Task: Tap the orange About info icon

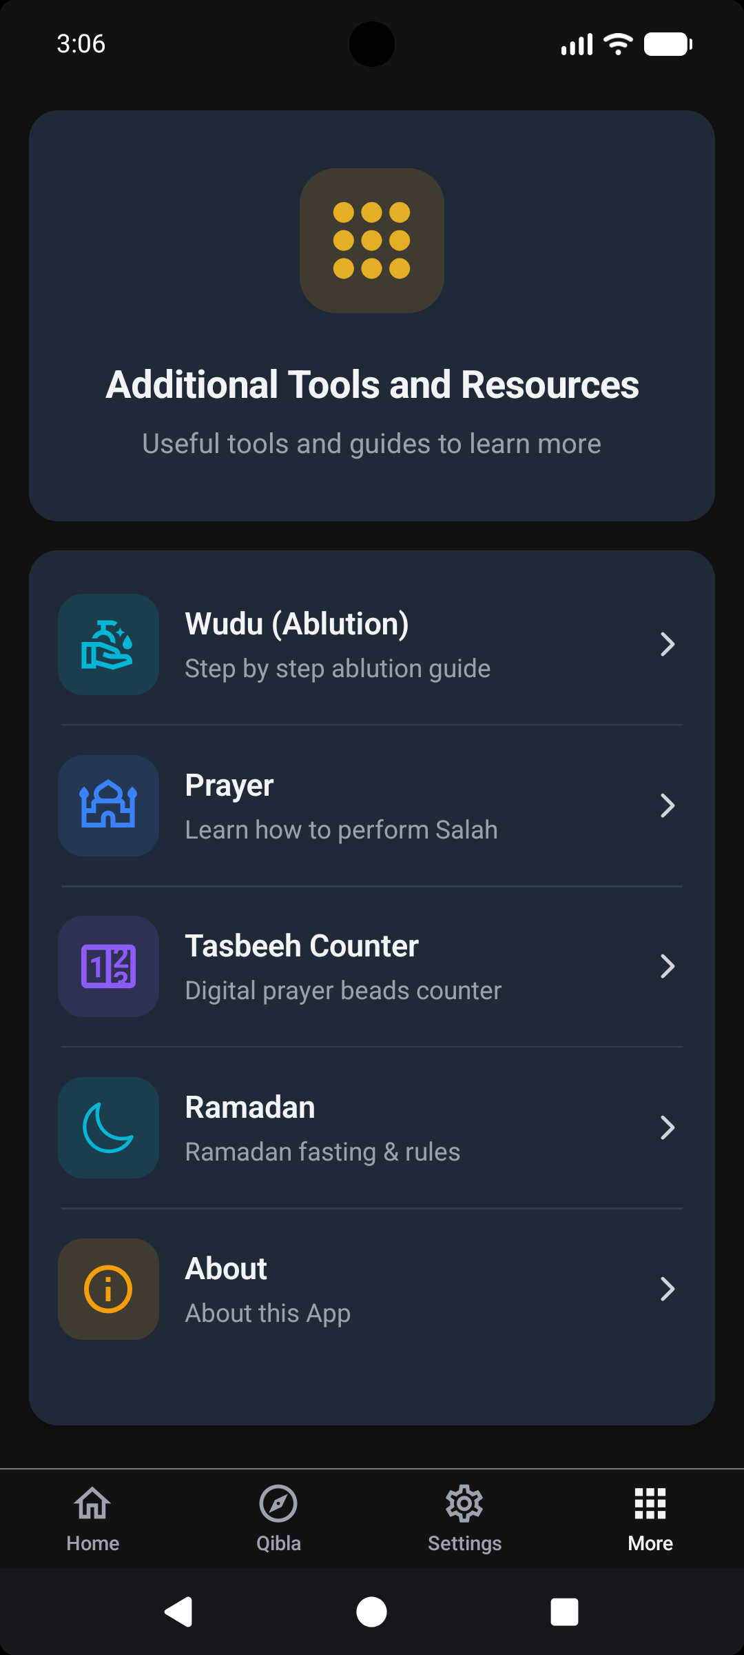Action: (x=108, y=1289)
